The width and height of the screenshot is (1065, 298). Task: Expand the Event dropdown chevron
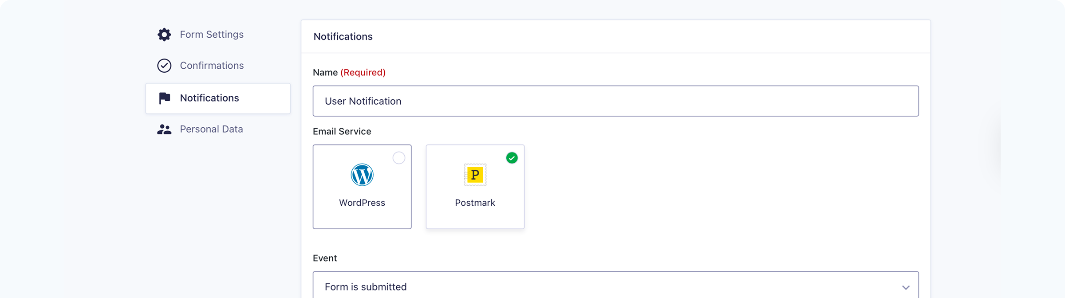pyautogui.click(x=906, y=287)
